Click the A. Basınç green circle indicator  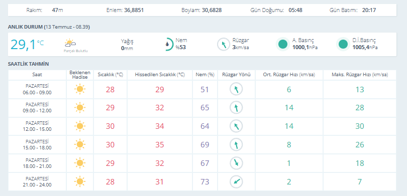click(283, 44)
